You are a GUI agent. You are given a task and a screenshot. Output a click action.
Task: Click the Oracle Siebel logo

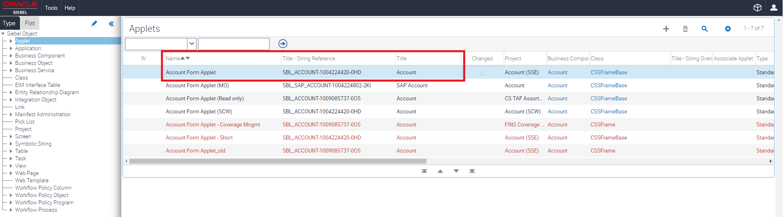20,8
